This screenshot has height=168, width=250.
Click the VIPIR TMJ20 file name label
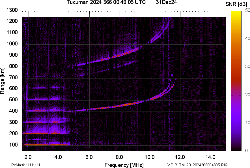click(x=197, y=165)
